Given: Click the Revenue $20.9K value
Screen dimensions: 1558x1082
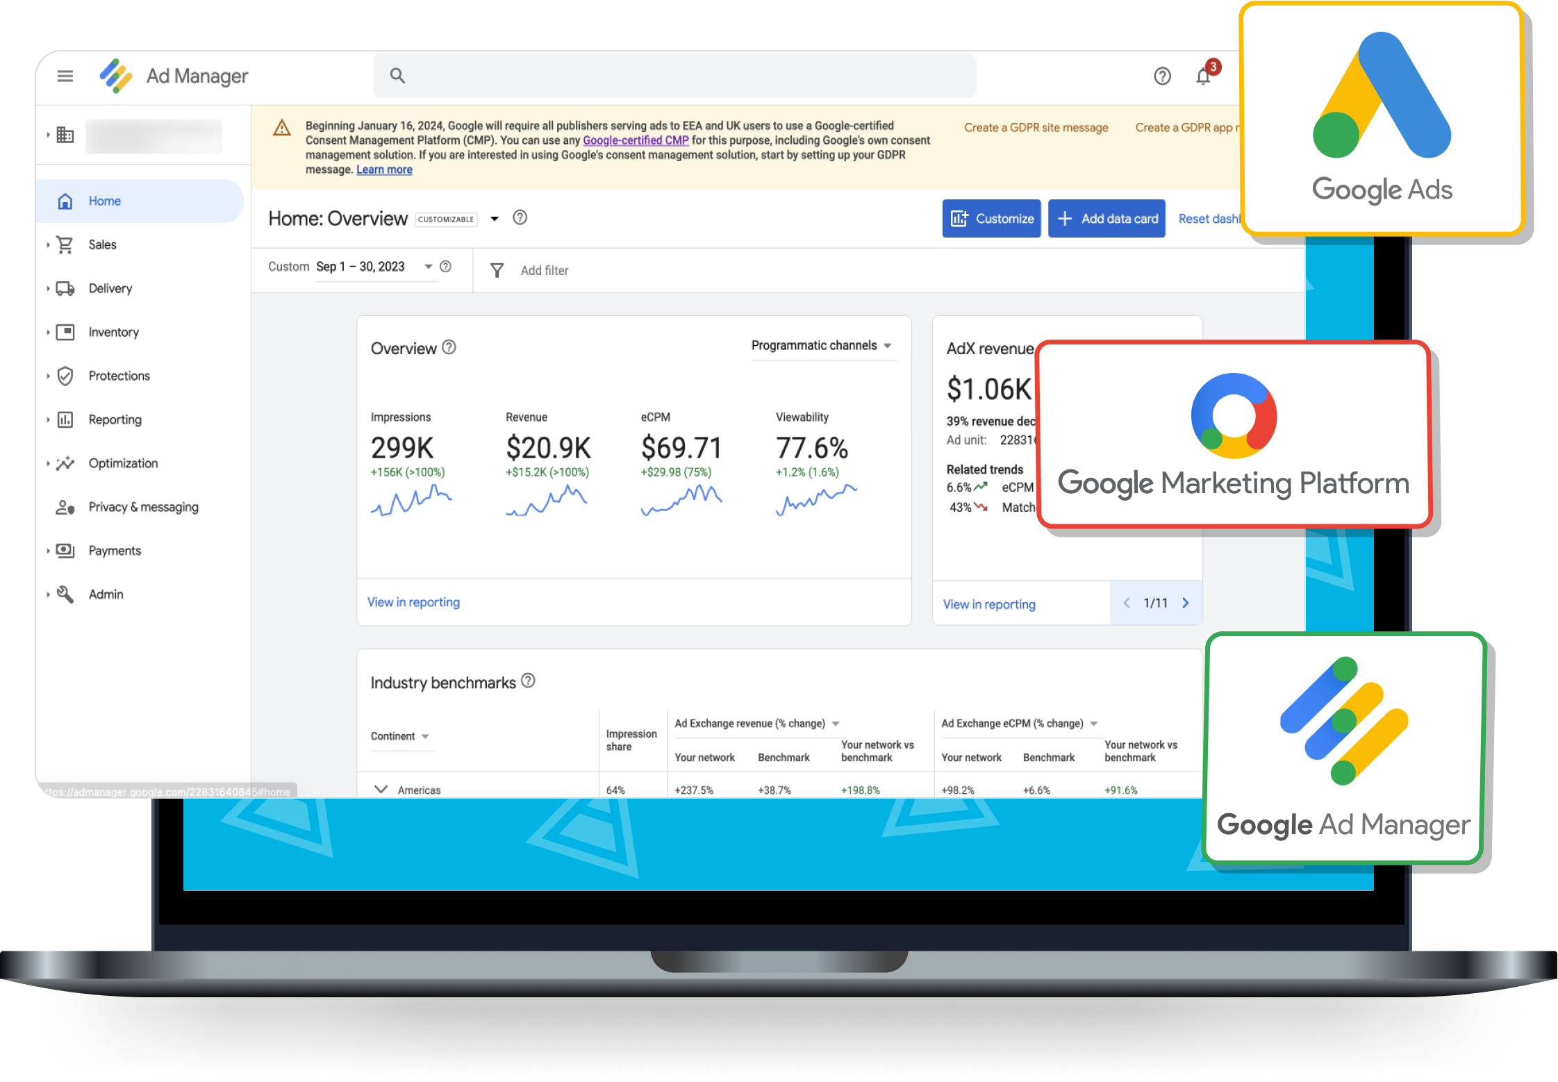Looking at the screenshot, I should (548, 448).
